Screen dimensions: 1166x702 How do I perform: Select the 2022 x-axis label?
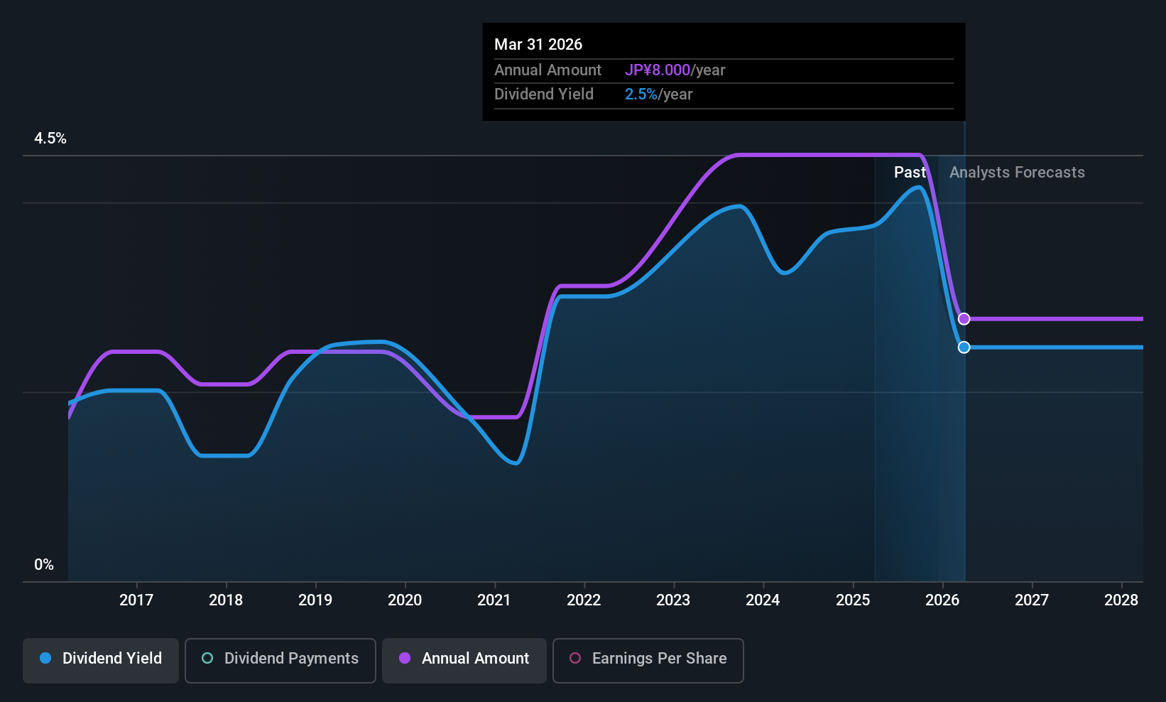pyautogui.click(x=584, y=600)
